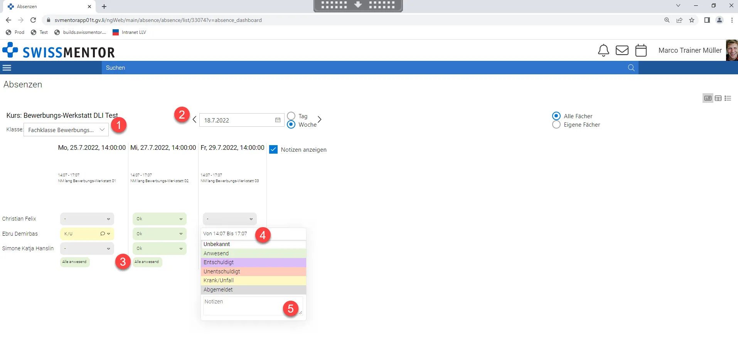The width and height of the screenshot is (738, 355).
Task: Open Christian Felix Monday status dropdown
Action: point(87,219)
